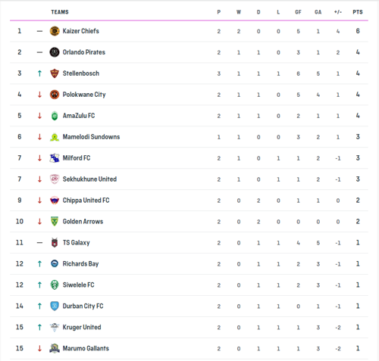Click the Sekhukhune United badge

[55, 179]
